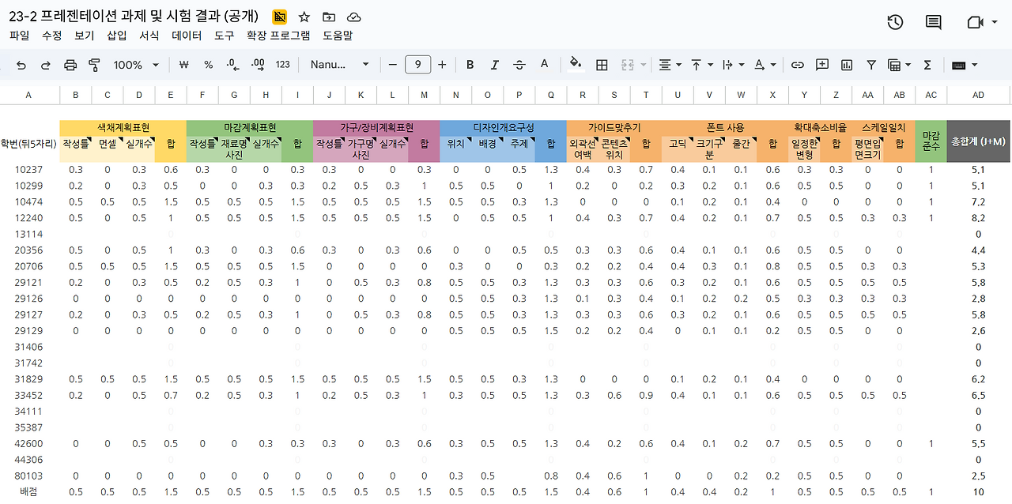Open the input tools keyboard dropdown
The width and height of the screenshot is (1012, 504).
(965, 65)
